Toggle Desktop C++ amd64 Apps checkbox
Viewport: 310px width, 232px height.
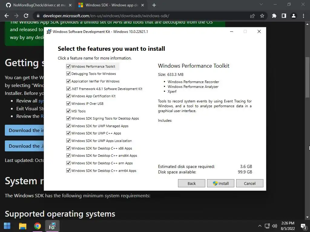coord(68,156)
